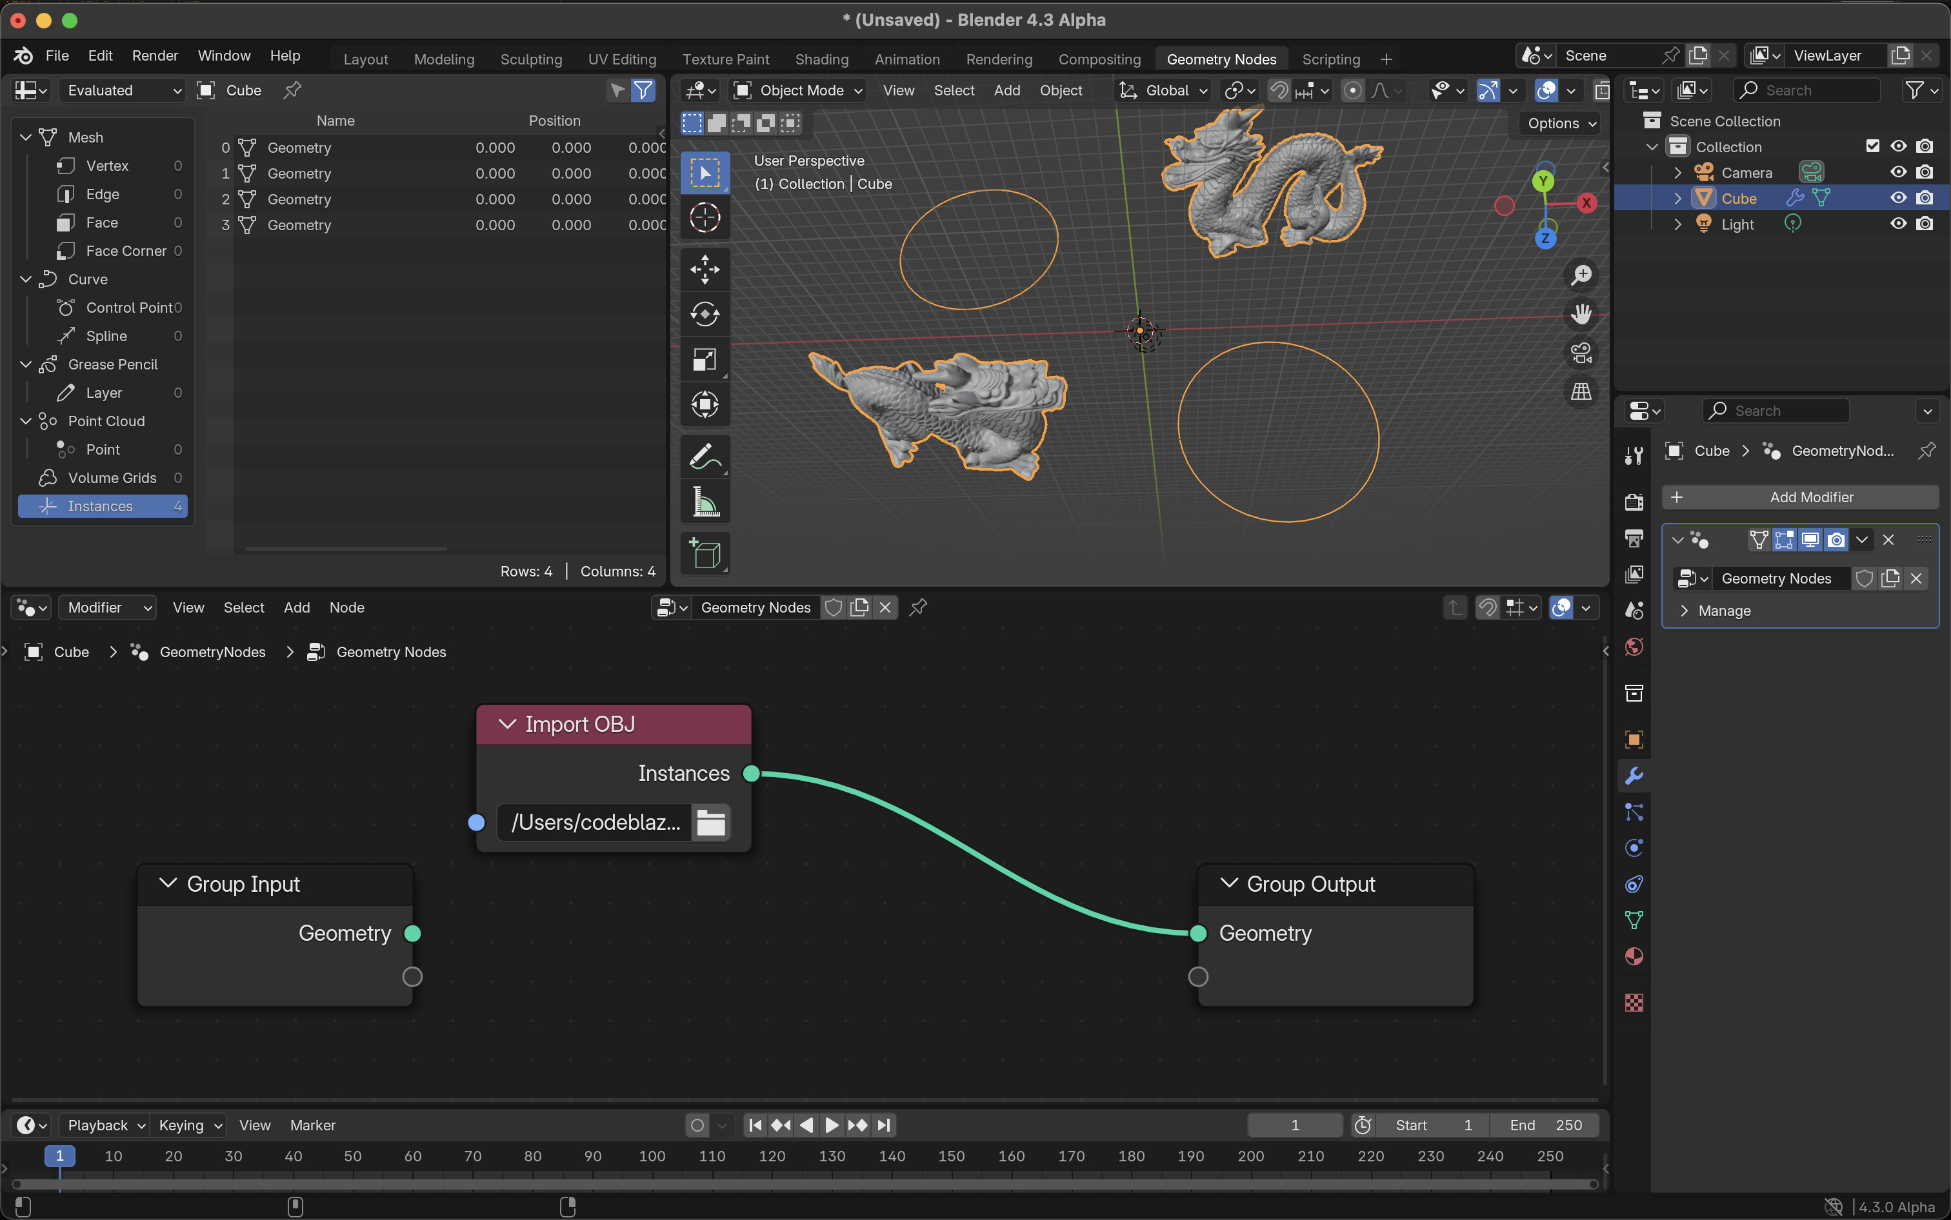Select the Measure tool

(x=705, y=502)
